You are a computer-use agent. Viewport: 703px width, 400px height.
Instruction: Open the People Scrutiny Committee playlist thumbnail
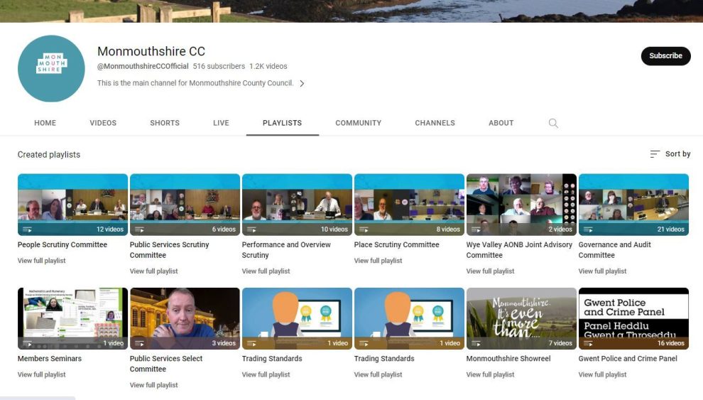pos(72,205)
